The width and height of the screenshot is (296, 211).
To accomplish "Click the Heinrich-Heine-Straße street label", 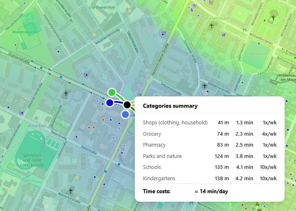I will tap(160, 60).
